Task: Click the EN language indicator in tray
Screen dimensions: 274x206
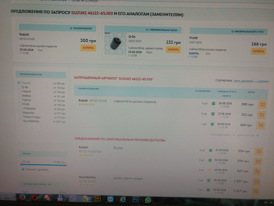Action: click(x=265, y=203)
